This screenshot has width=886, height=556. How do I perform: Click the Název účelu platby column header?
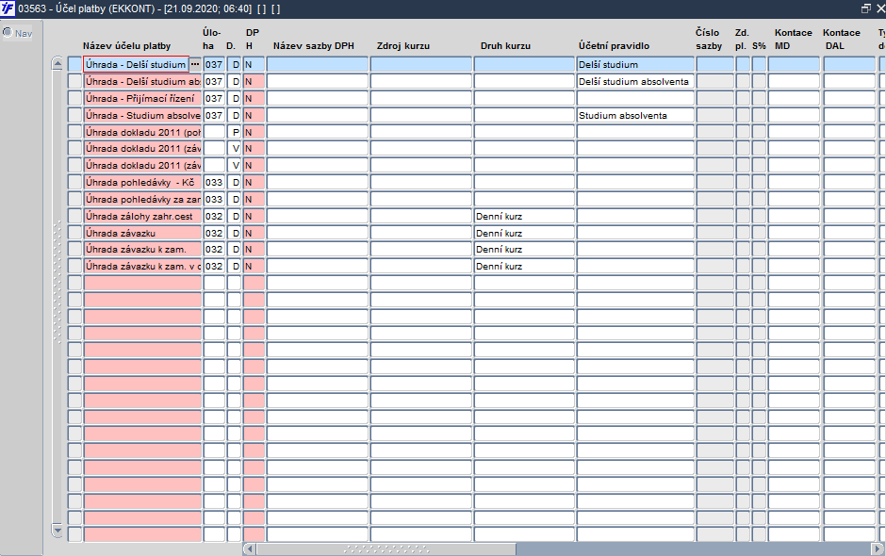126,46
